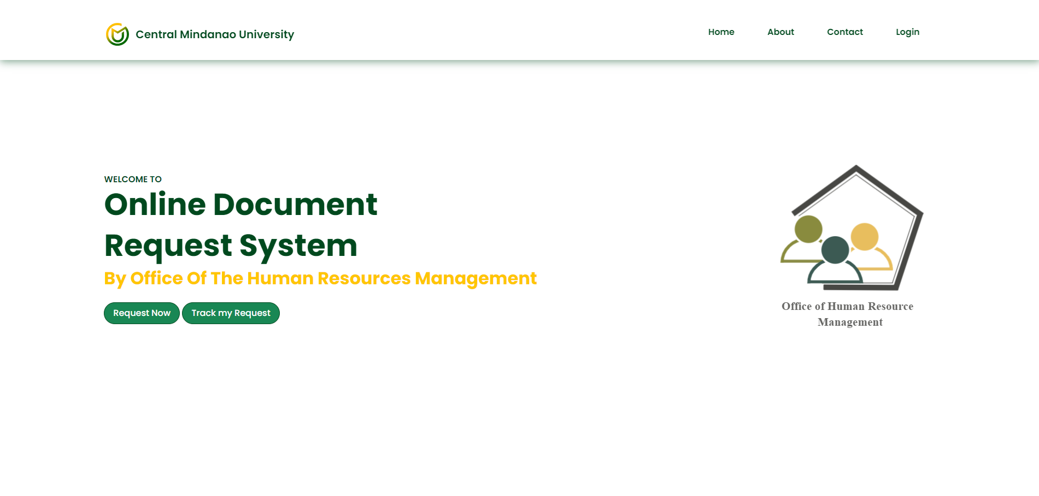
Task: Click the yellow Human Resources Management subtitle
Action: tap(320, 278)
